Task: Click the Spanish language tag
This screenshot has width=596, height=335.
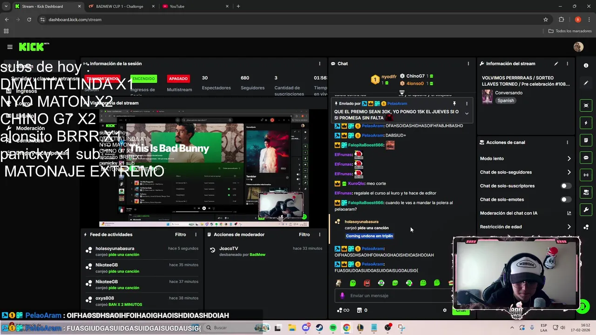Action: pyautogui.click(x=505, y=100)
